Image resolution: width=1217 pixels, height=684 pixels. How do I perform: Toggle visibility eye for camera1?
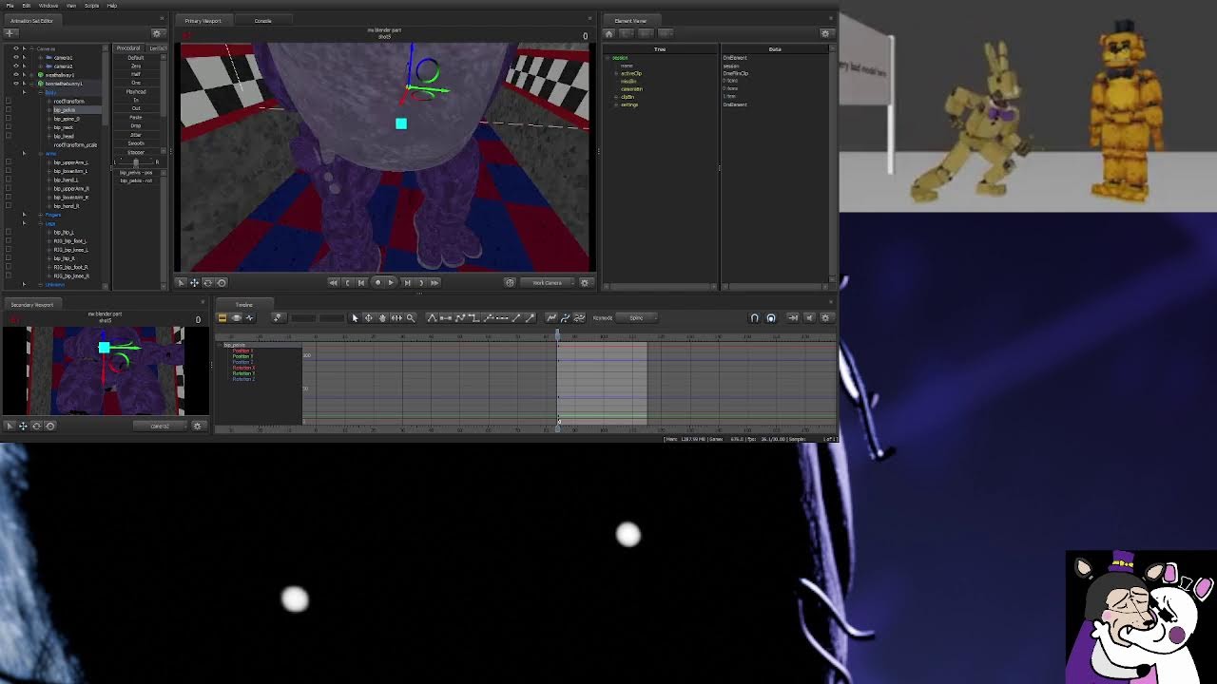pos(16,57)
